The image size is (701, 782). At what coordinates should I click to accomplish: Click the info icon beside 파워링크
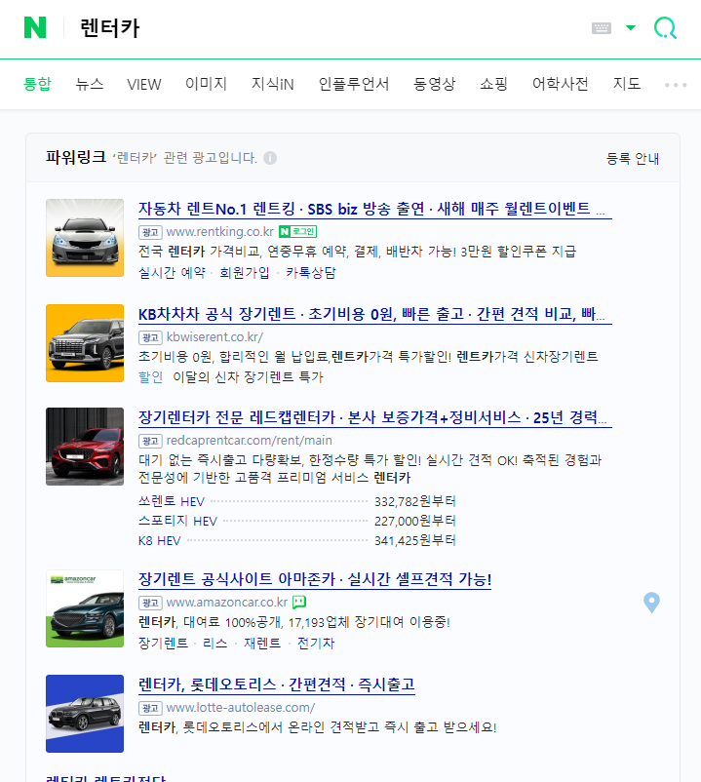pos(270,158)
